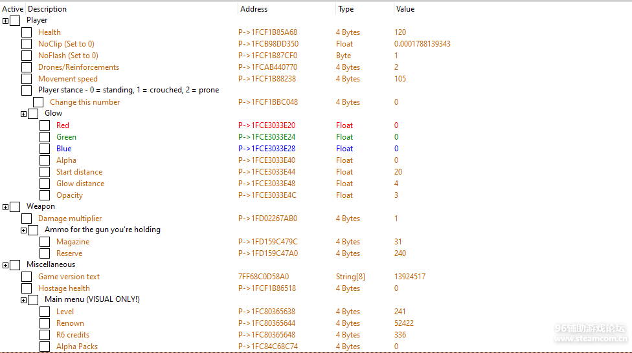Collapse the Miscellaneous group
Image resolution: width=632 pixels, height=353 pixels.
(6, 265)
